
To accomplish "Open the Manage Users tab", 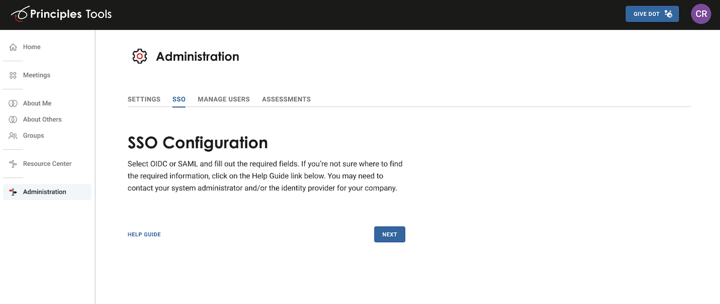I will point(224,99).
